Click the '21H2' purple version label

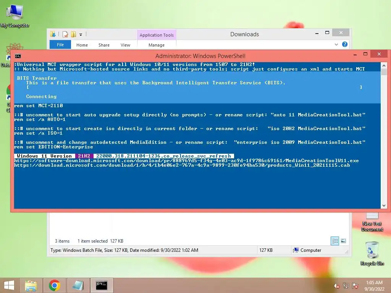coord(84,156)
